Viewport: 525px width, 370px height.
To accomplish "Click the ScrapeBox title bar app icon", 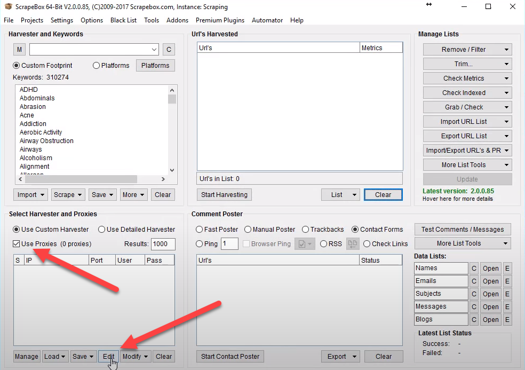I will 7,7.
